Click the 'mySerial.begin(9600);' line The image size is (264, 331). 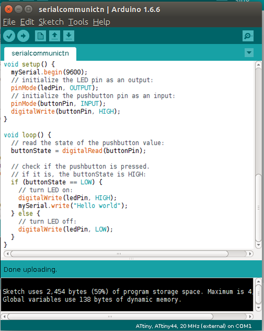coord(49,72)
